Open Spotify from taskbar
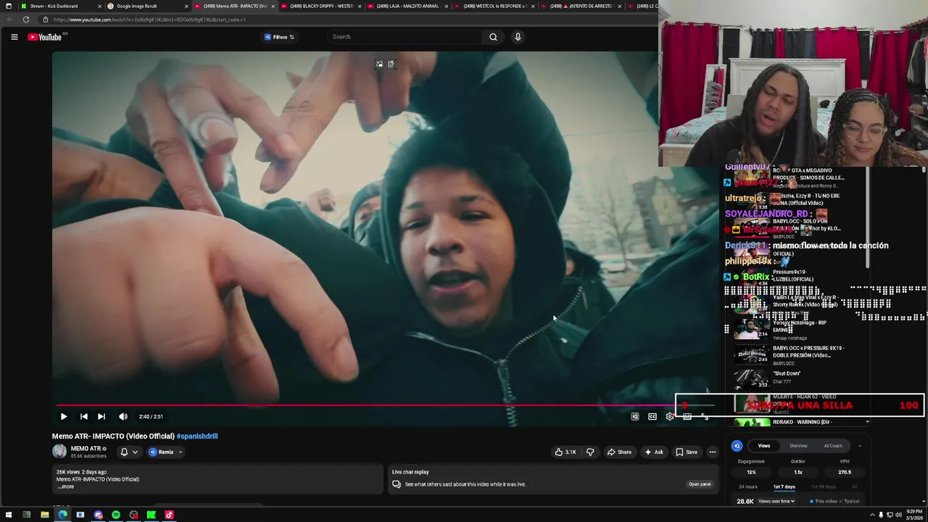 (116, 515)
